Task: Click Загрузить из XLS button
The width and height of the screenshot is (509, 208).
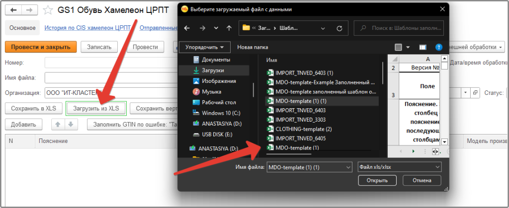Action: click(x=96, y=109)
